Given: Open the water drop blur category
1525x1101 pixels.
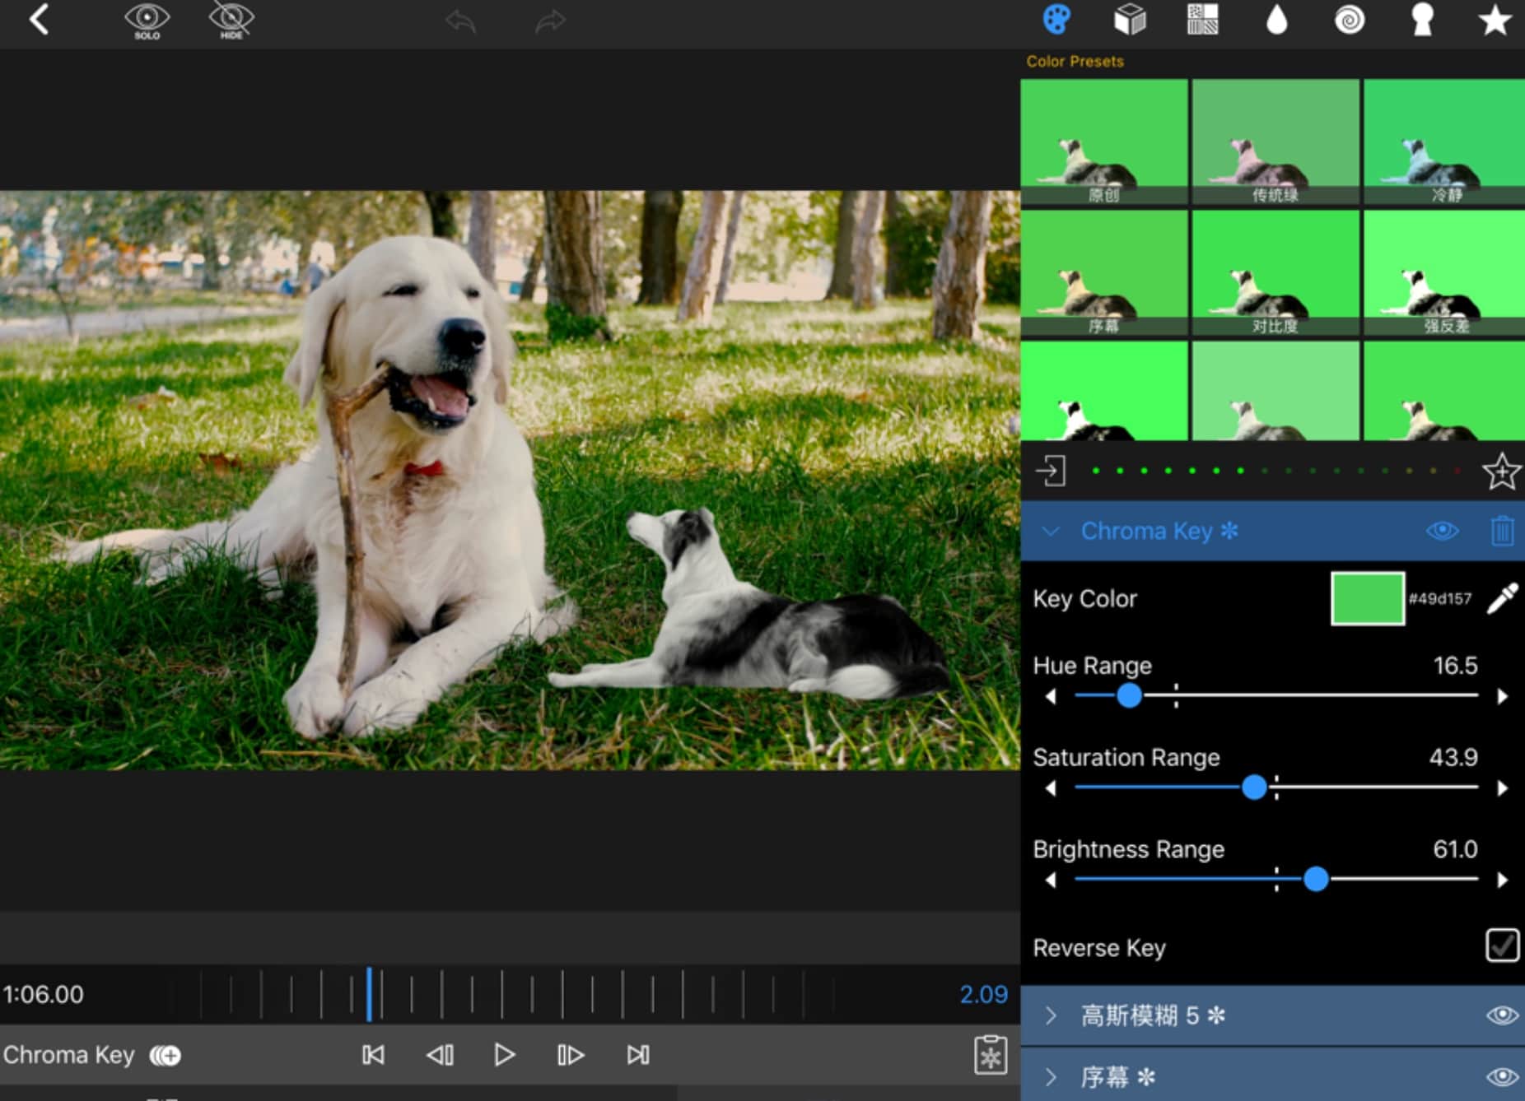Looking at the screenshot, I should [x=1276, y=20].
